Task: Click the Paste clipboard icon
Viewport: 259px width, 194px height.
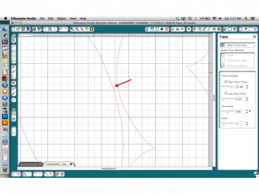Action: (50, 29)
